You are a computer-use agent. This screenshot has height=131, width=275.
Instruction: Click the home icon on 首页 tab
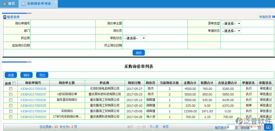5,4
